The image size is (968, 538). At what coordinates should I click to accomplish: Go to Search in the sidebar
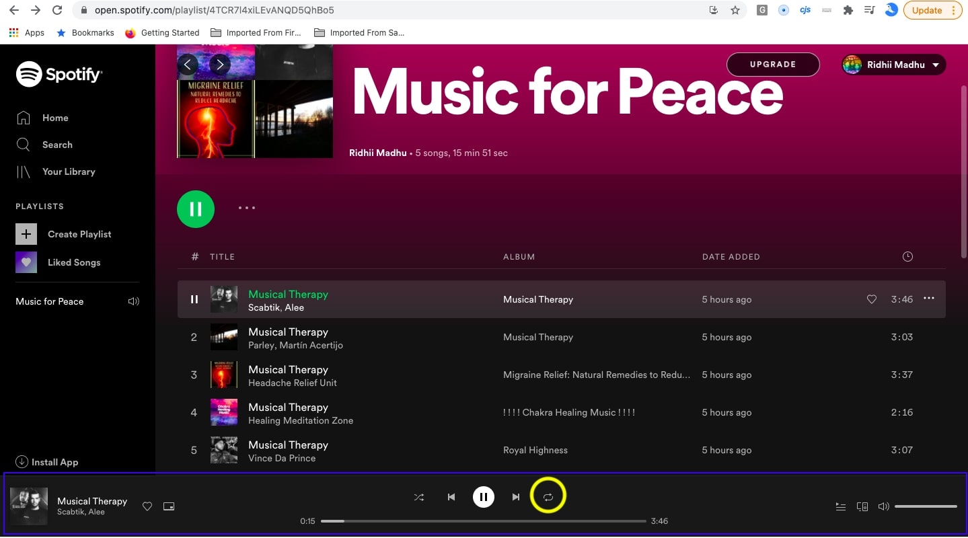[57, 145]
